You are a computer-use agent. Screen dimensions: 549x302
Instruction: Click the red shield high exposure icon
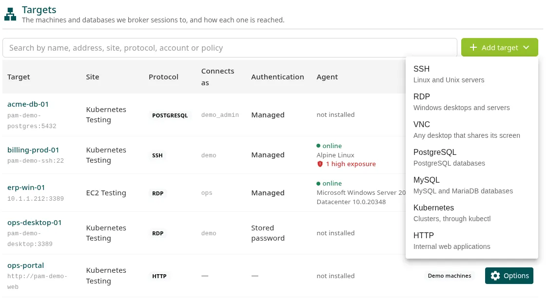point(320,164)
